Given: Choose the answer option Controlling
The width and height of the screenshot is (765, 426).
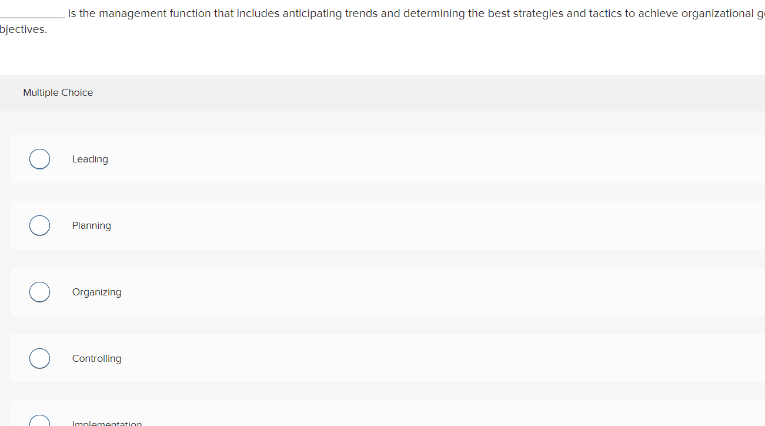Looking at the screenshot, I should [x=96, y=358].
